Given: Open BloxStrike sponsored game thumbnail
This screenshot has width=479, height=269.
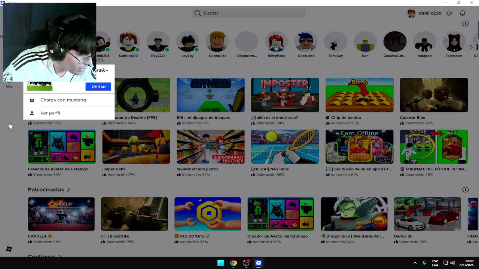Looking at the screenshot, I should pyautogui.click(x=134, y=214).
